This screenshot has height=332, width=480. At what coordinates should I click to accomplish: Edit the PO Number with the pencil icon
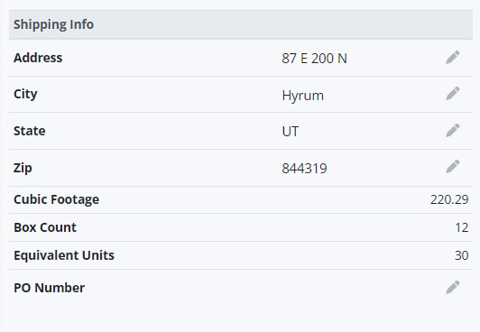(453, 287)
